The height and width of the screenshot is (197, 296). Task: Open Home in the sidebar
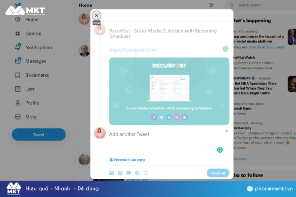[27, 20]
